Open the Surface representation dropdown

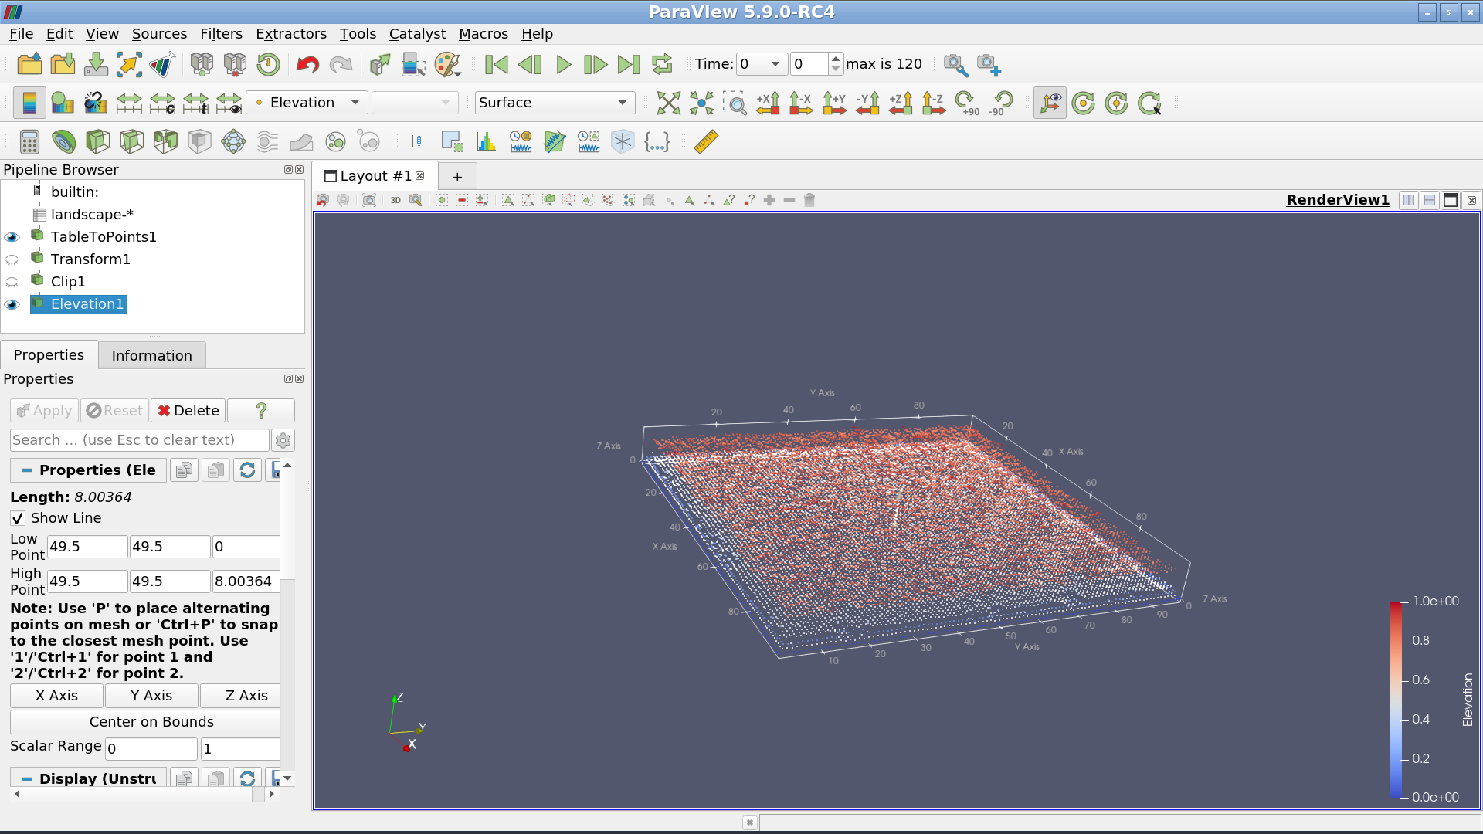tap(554, 103)
